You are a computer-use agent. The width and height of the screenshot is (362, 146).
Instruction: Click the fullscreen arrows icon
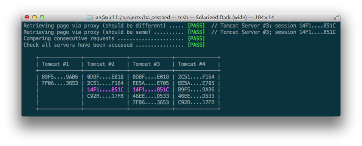coord(336,17)
